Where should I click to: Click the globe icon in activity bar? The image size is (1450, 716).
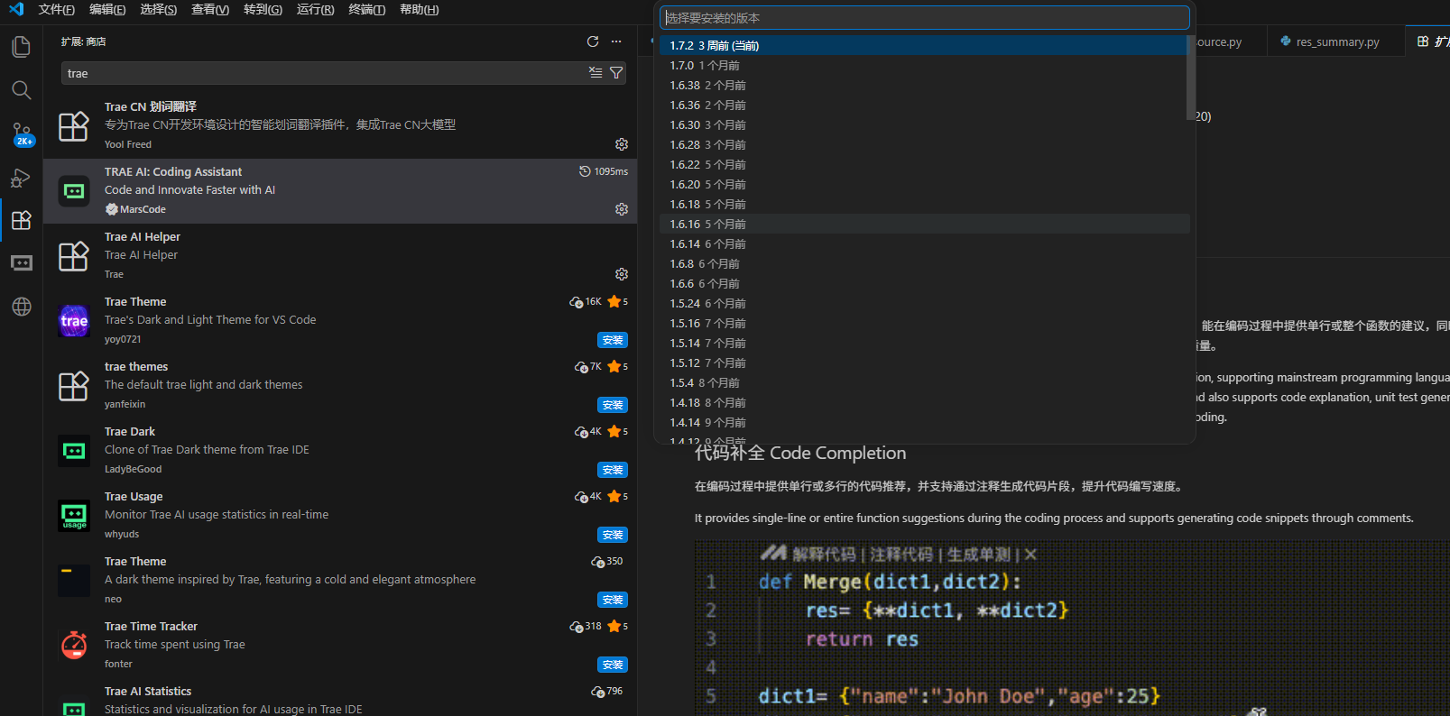(21, 307)
